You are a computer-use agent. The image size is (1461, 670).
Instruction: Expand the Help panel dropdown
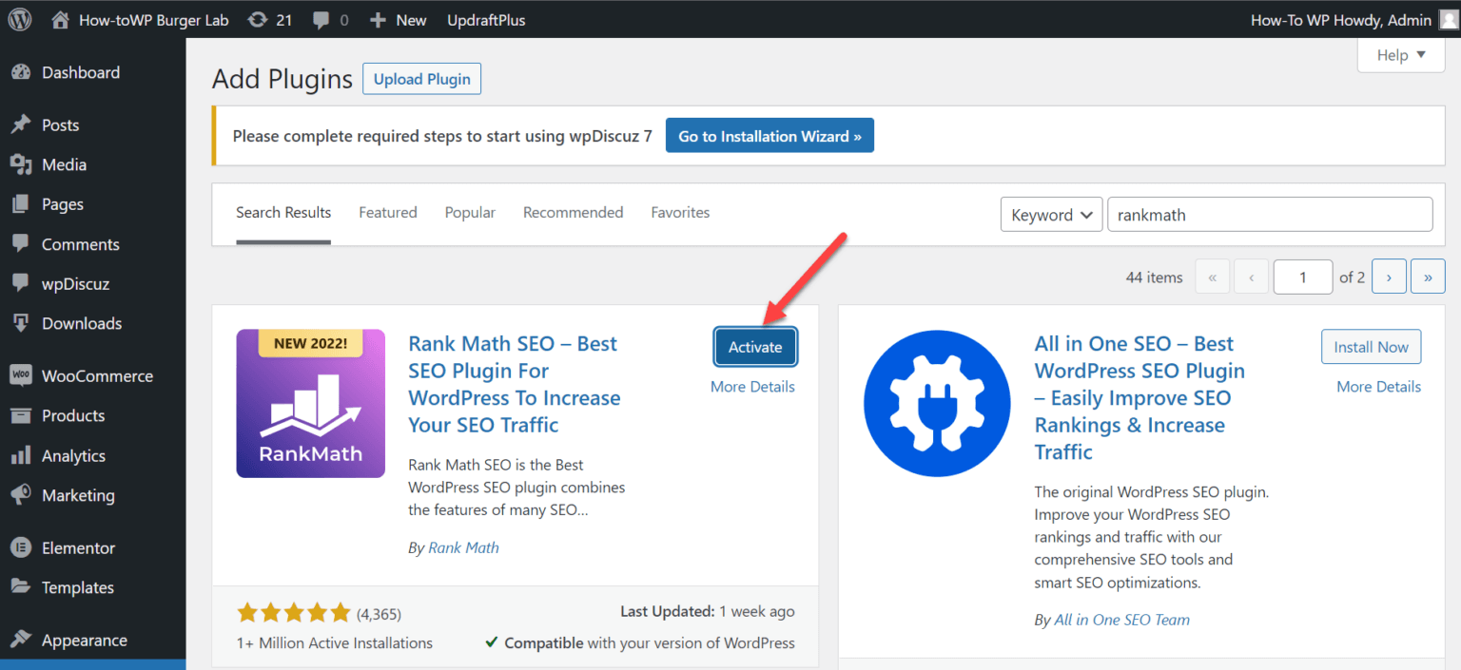click(x=1402, y=55)
